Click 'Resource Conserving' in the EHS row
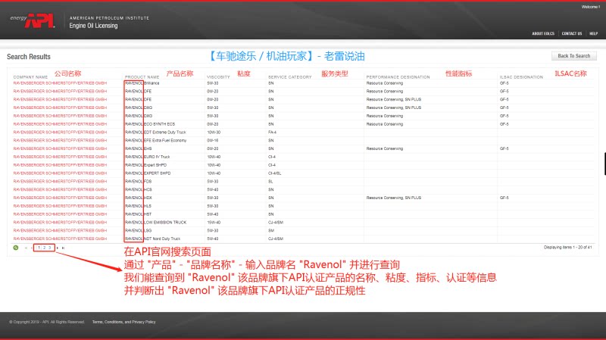Viewport: 606px width, 340px height. (385, 148)
